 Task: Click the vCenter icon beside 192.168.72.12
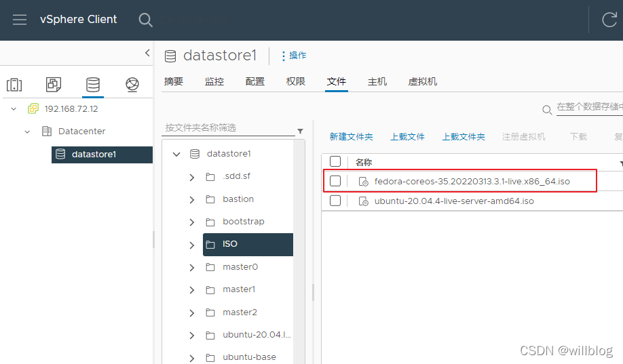click(x=33, y=108)
